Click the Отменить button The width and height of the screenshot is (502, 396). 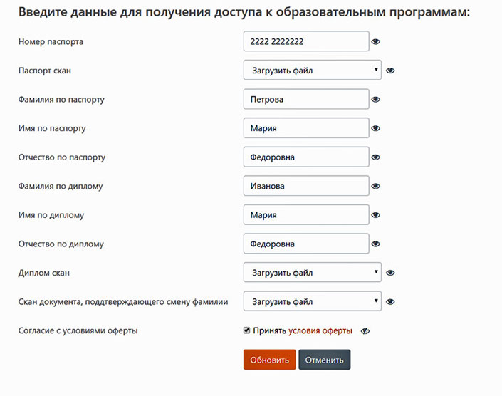[x=324, y=360]
